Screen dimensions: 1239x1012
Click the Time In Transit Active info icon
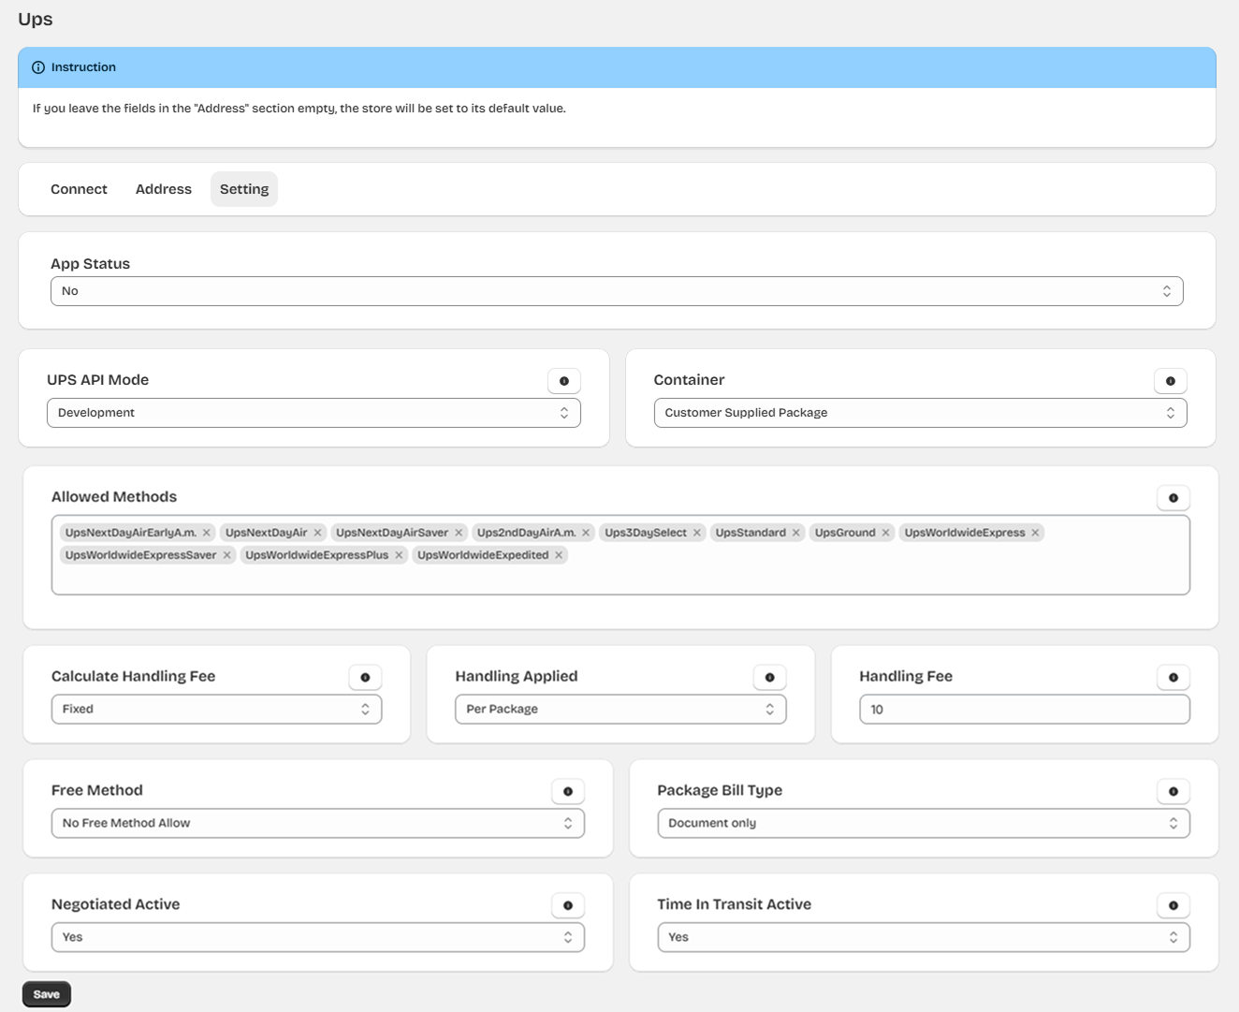1173,906
